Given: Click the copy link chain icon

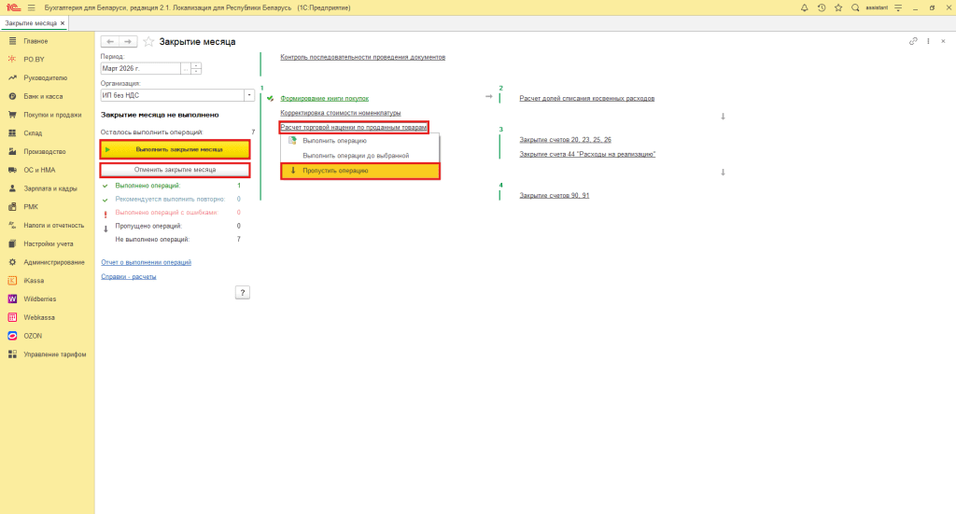Looking at the screenshot, I should pyautogui.click(x=913, y=42).
